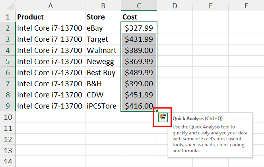This screenshot has height=167, width=264.
Task: Select row 1 header
Action: coord(8,17)
